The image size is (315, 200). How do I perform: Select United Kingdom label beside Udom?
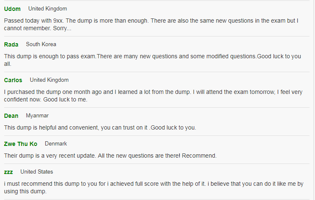48,9
